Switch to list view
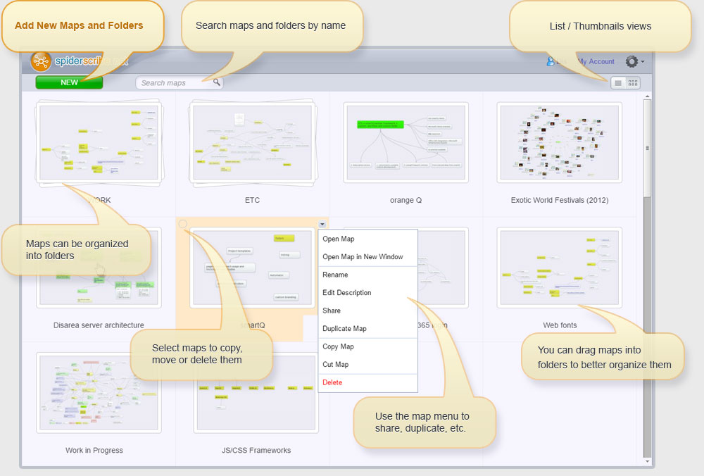The image size is (704, 476). click(618, 83)
